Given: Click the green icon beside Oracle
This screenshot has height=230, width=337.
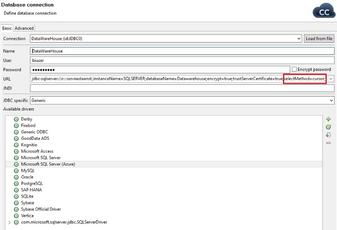Looking at the screenshot, I should tap(16, 177).
